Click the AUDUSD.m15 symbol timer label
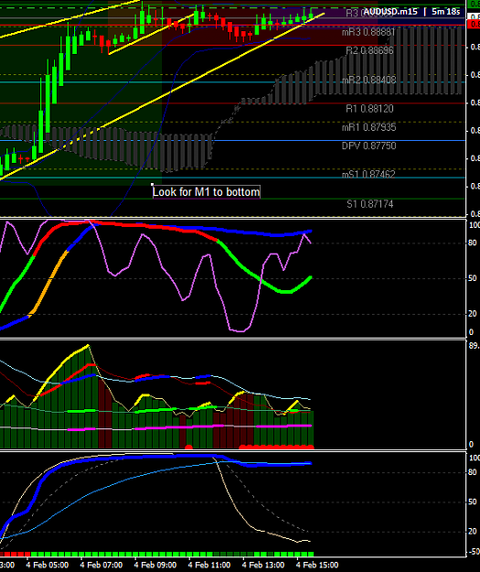This screenshot has height=572, width=480. coord(411,12)
